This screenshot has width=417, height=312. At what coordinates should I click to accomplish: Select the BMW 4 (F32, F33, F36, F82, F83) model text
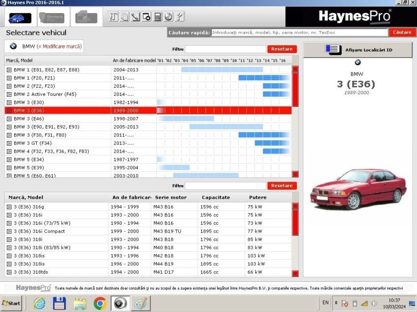tap(51, 151)
